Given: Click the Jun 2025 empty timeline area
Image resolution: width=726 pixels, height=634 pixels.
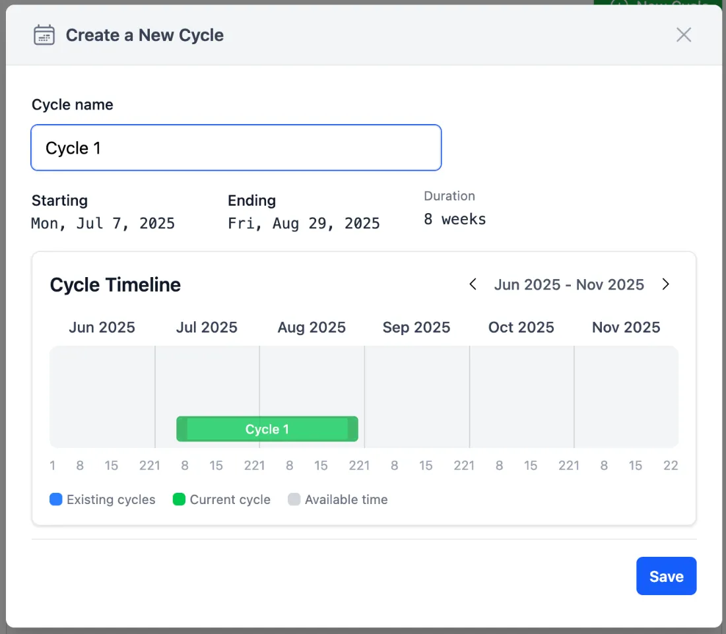Looking at the screenshot, I should click(x=102, y=396).
